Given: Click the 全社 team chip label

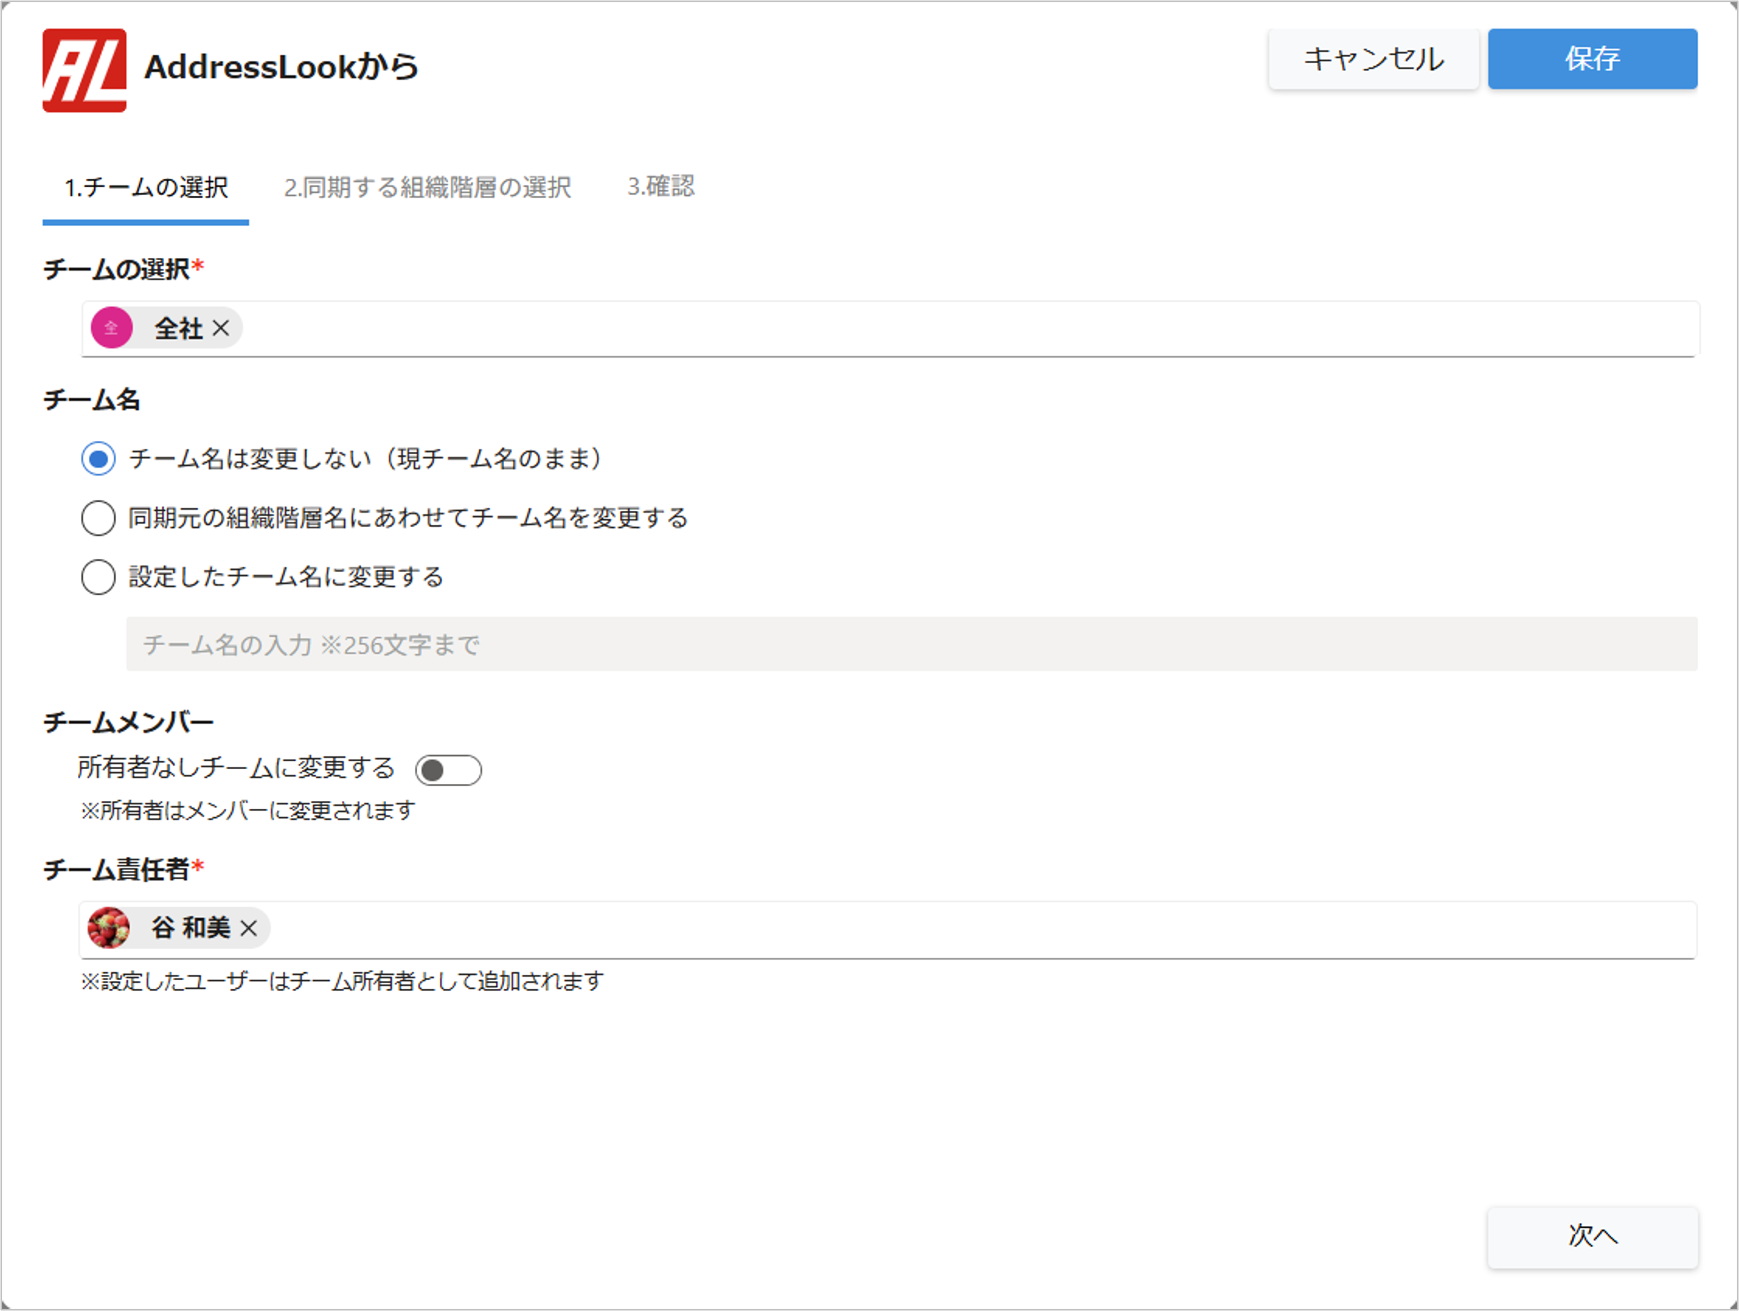Looking at the screenshot, I should tap(178, 328).
